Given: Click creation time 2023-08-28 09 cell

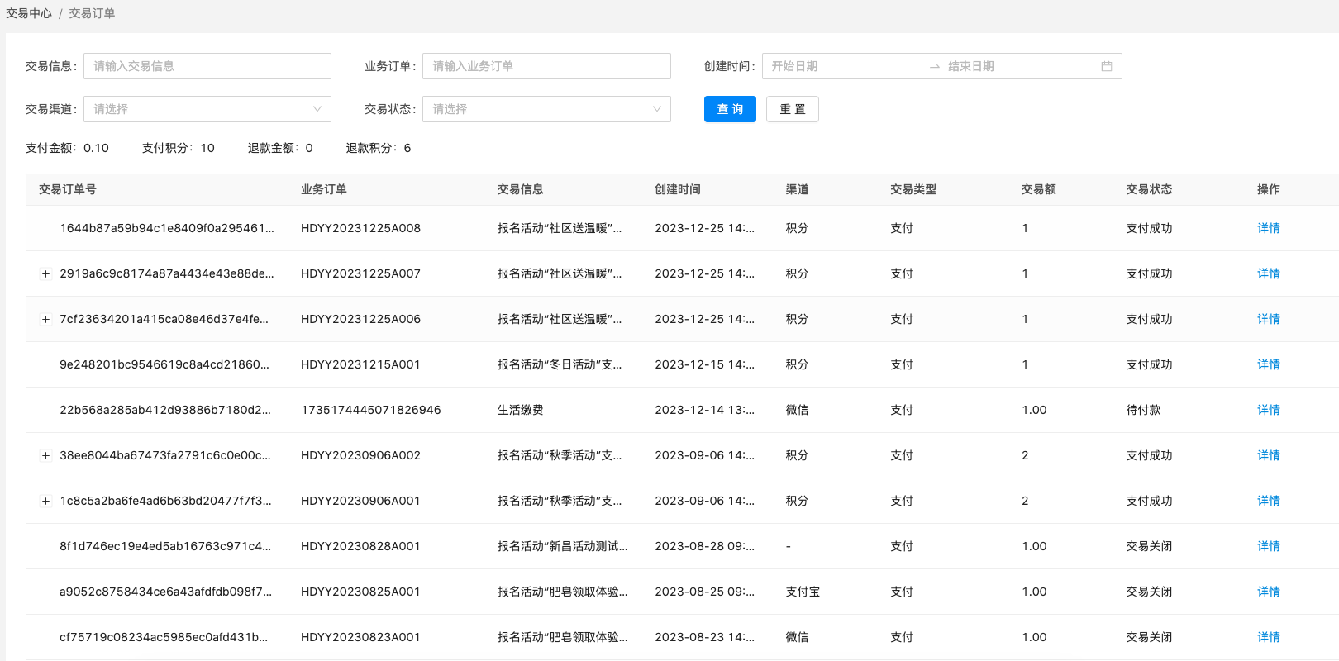Looking at the screenshot, I should [704, 546].
